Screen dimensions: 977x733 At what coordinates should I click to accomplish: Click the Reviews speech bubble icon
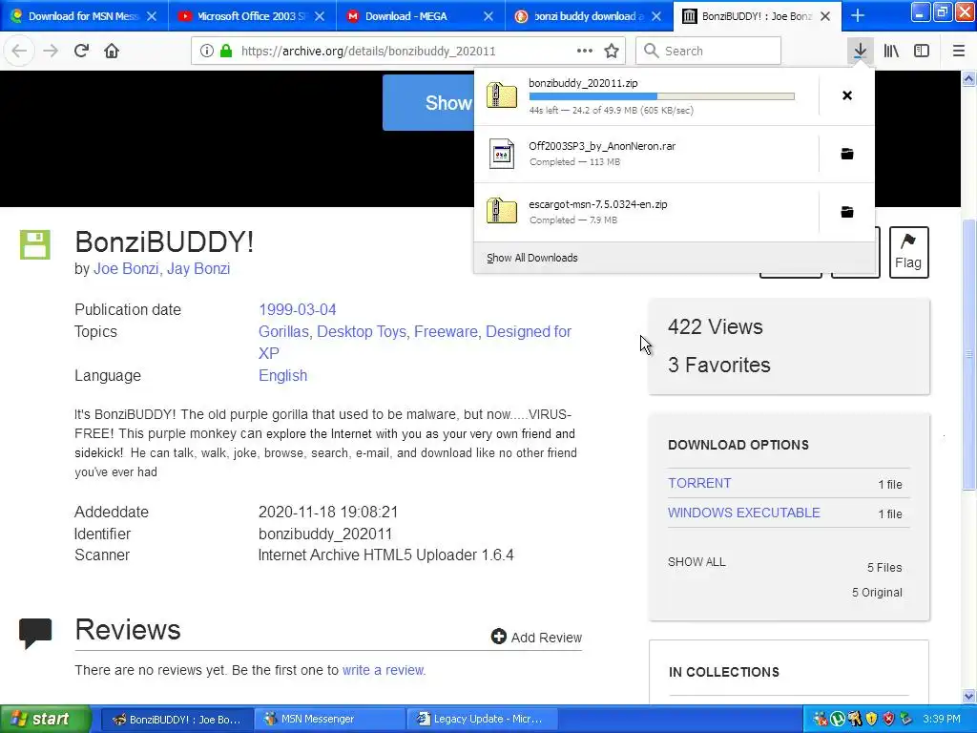[x=35, y=634]
